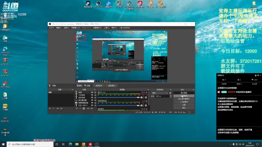The width and height of the screenshot is (262, 147).
Task: Mute the second mixer channel speaker icon
Action: coord(142,105)
